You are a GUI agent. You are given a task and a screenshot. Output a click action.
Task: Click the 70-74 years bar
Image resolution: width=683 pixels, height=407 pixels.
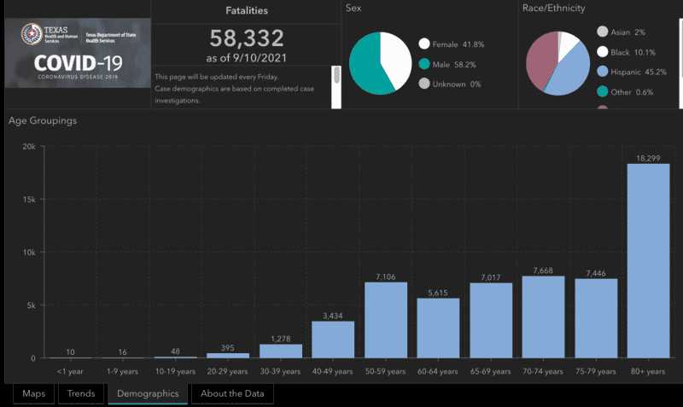[543, 317]
